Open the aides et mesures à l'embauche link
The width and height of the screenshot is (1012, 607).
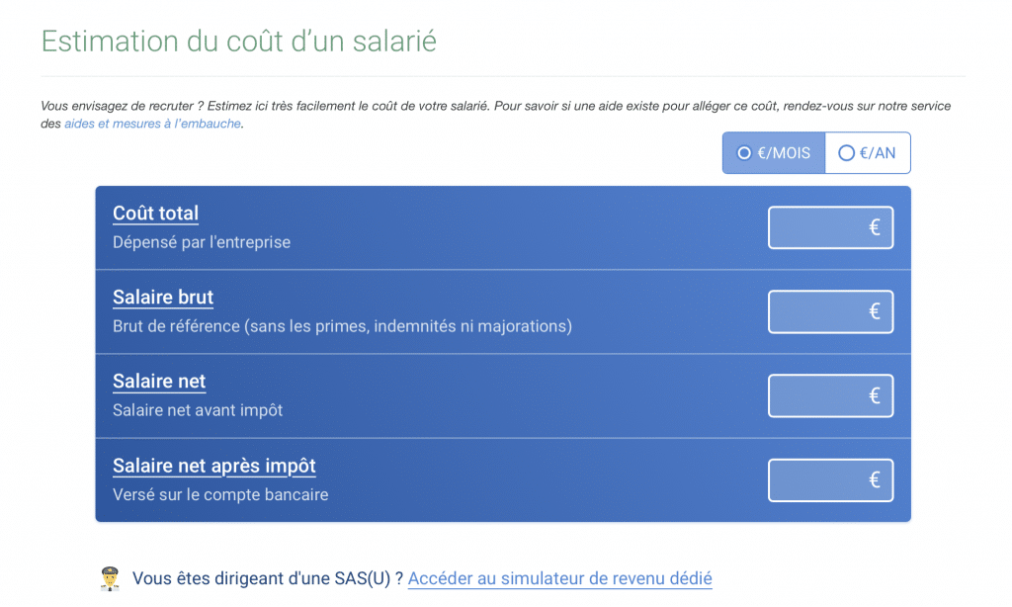pyautogui.click(x=152, y=124)
